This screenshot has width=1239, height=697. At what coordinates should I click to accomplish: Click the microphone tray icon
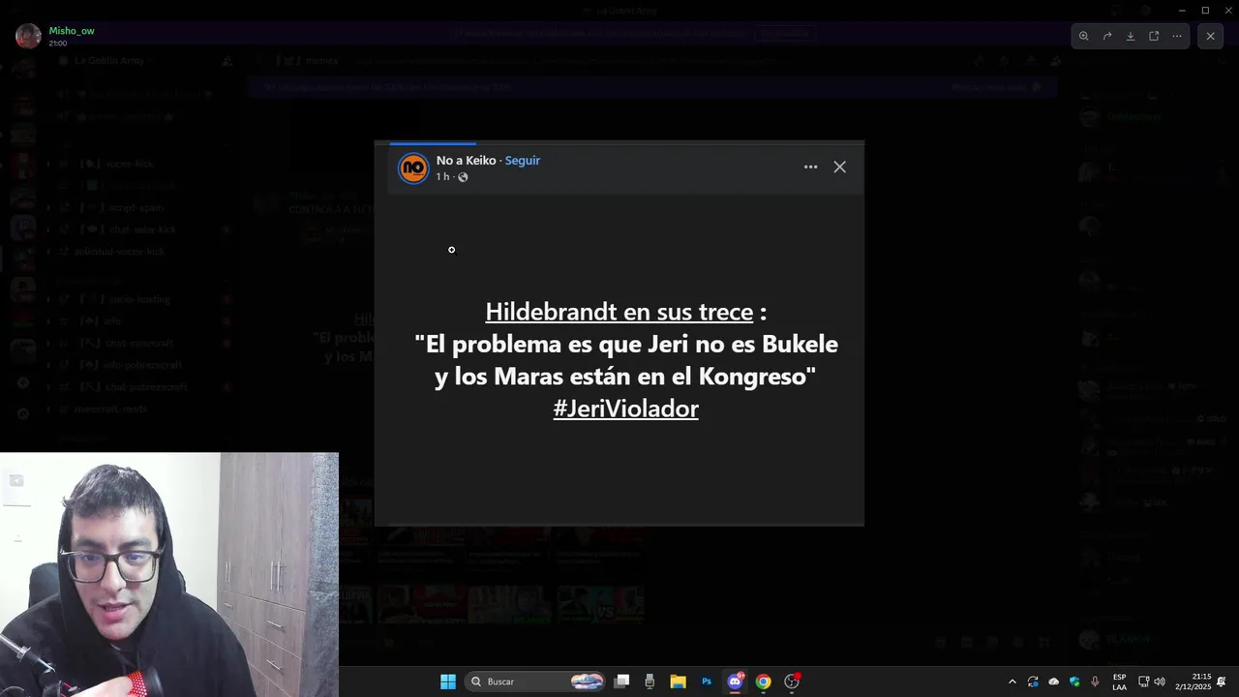coord(1095,682)
